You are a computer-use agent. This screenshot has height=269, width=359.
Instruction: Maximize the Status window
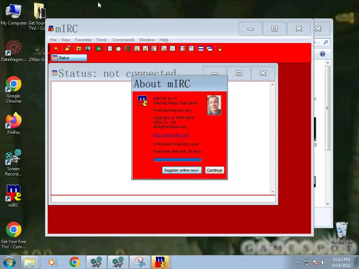239,73
